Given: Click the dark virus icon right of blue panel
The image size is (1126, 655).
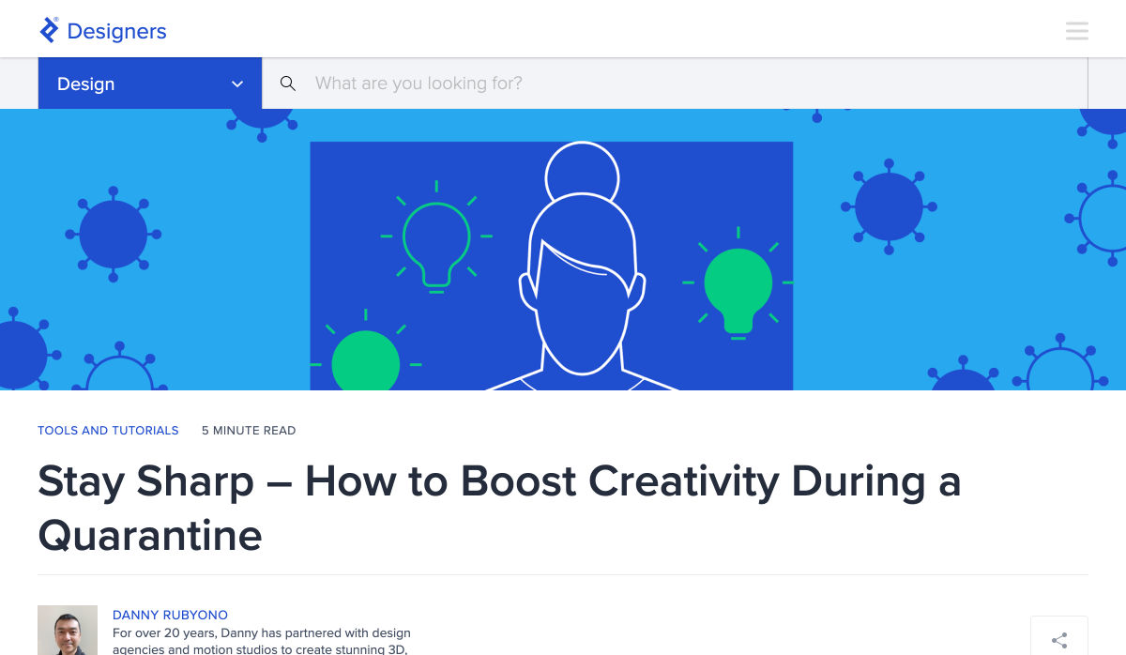Looking at the screenshot, I should point(888,206).
